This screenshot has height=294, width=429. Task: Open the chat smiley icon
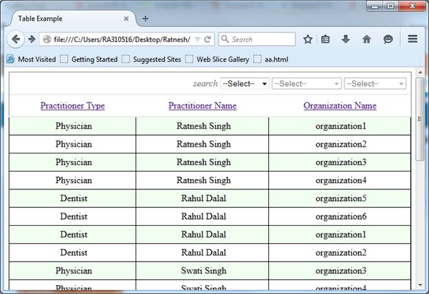pos(388,39)
